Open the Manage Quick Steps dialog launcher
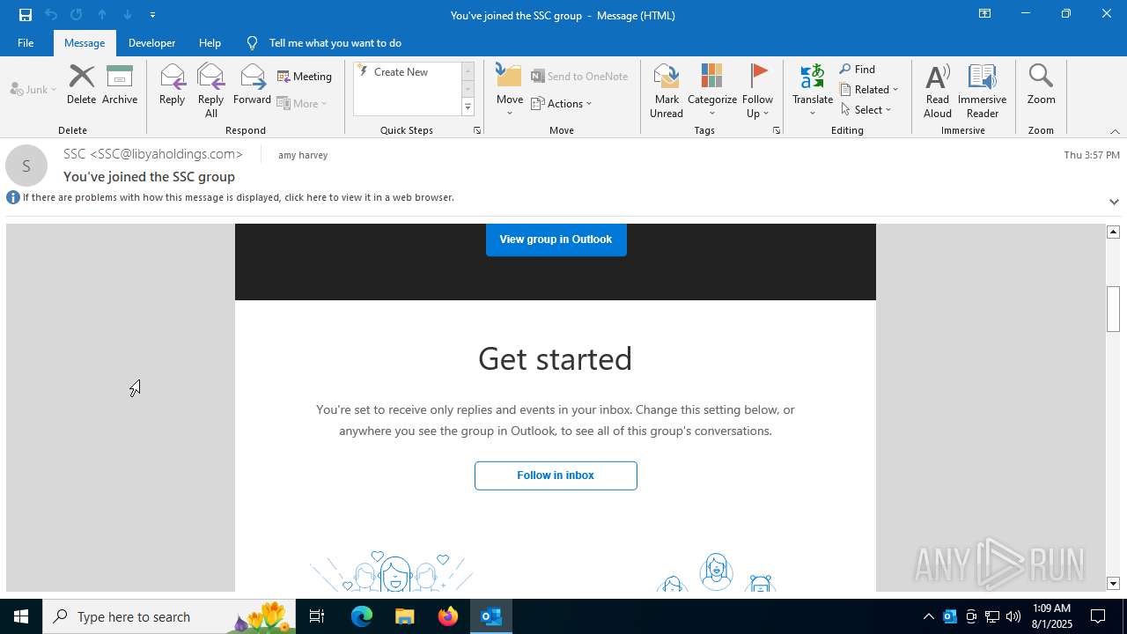Image resolution: width=1127 pixels, height=634 pixels. 477,130
